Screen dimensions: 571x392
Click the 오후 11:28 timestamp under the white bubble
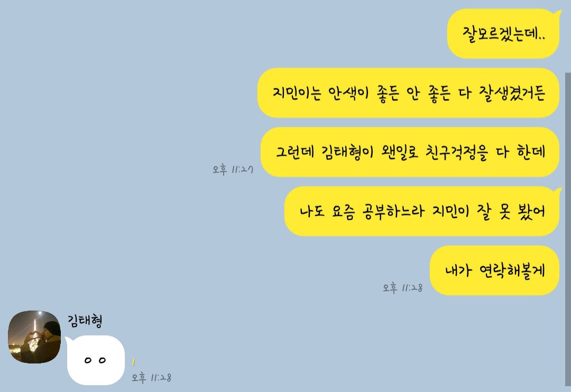152,377
